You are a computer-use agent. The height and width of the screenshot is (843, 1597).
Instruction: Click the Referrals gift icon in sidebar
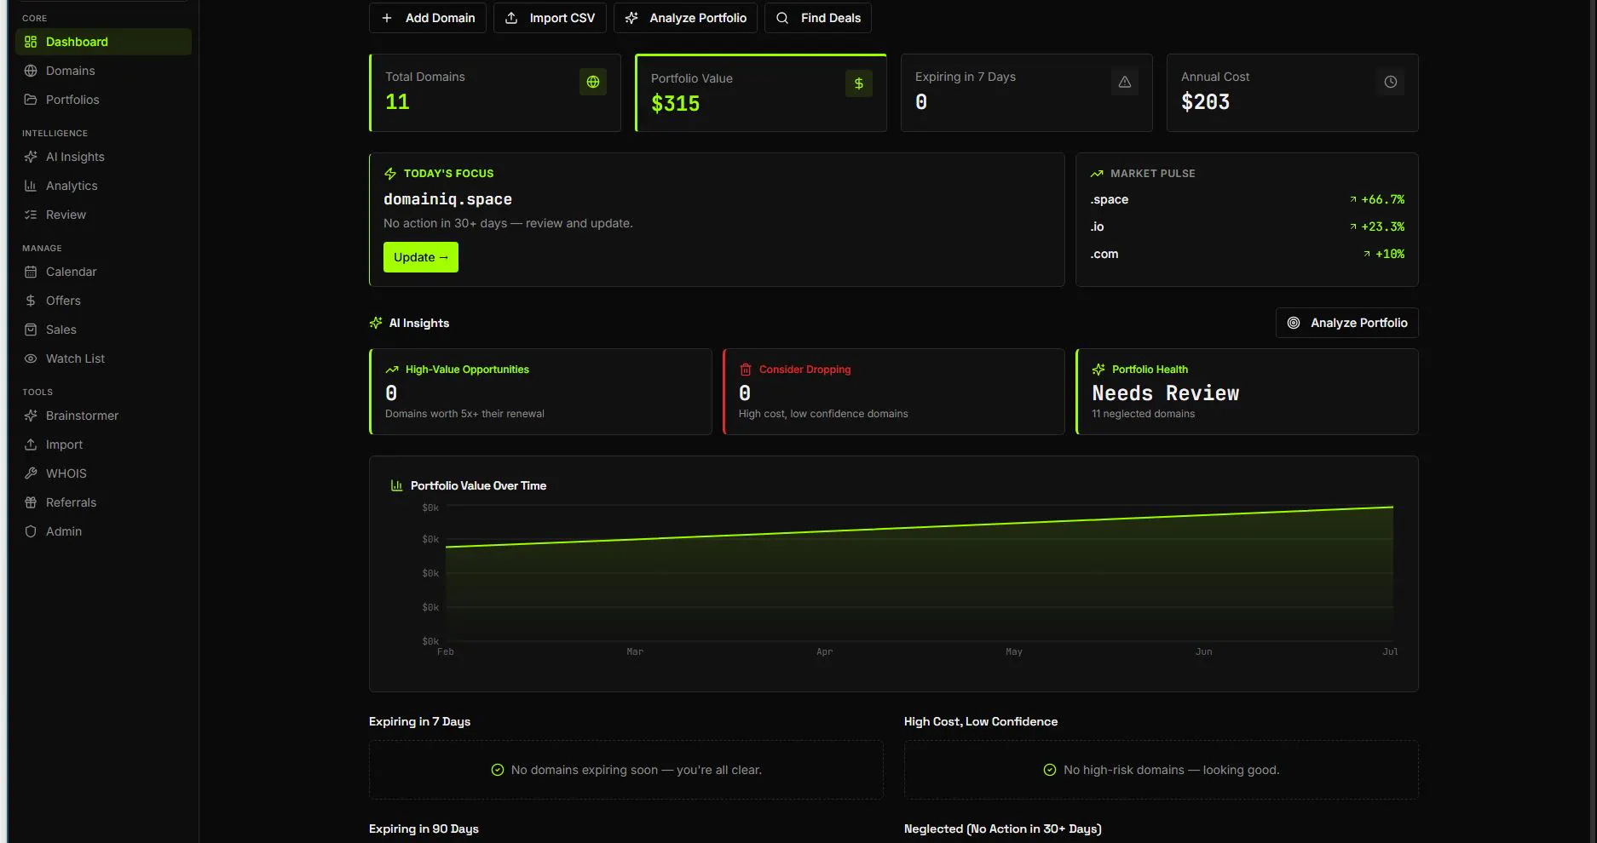(x=31, y=502)
